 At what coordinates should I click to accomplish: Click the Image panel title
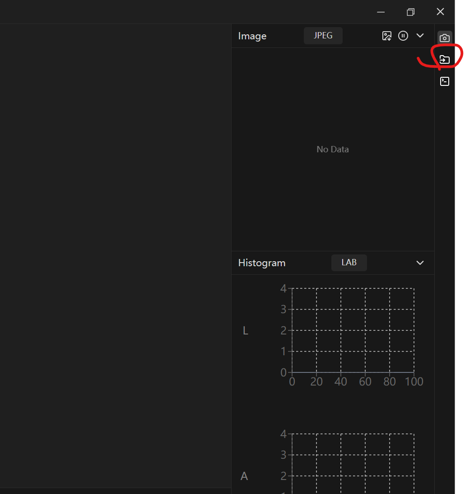252,36
